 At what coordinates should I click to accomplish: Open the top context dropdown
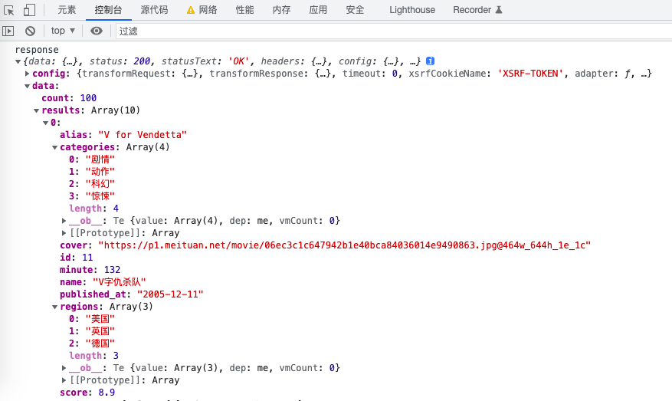click(63, 31)
